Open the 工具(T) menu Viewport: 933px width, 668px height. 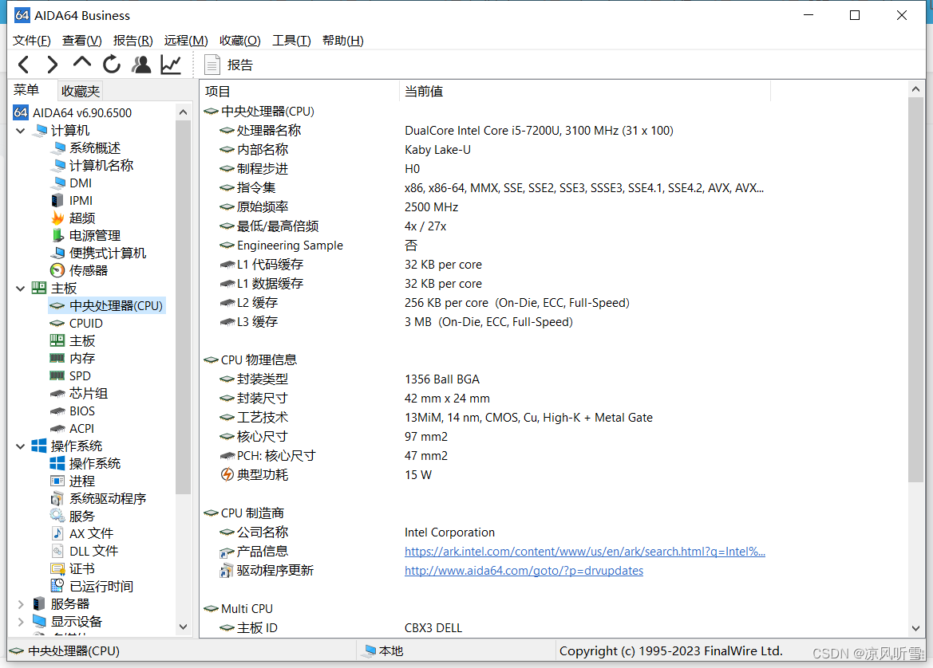(291, 41)
